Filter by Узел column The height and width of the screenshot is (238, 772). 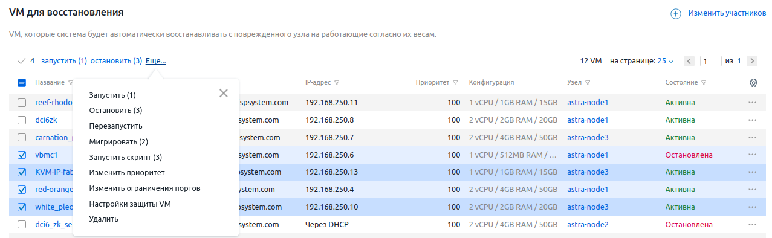pyautogui.click(x=588, y=83)
